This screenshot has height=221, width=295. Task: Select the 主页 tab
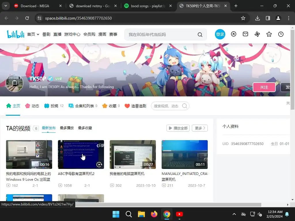point(13,106)
